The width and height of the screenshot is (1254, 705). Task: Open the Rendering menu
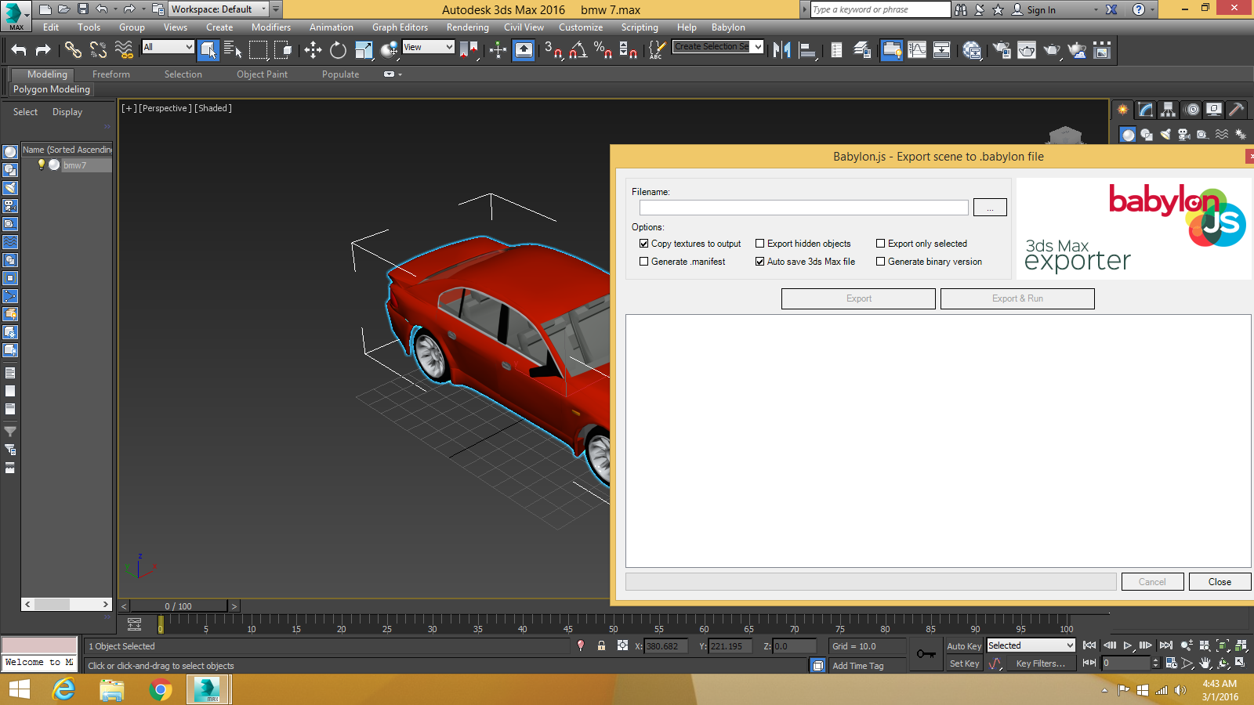pyautogui.click(x=468, y=27)
